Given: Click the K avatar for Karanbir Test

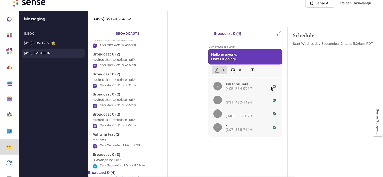Looking at the screenshot, I should 218,86.
